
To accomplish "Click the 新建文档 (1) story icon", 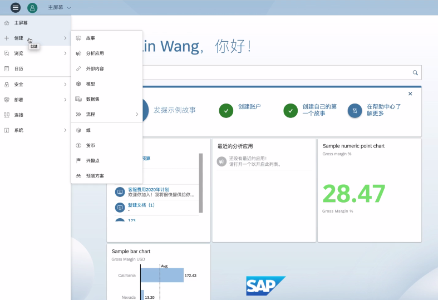I will tap(120, 208).
